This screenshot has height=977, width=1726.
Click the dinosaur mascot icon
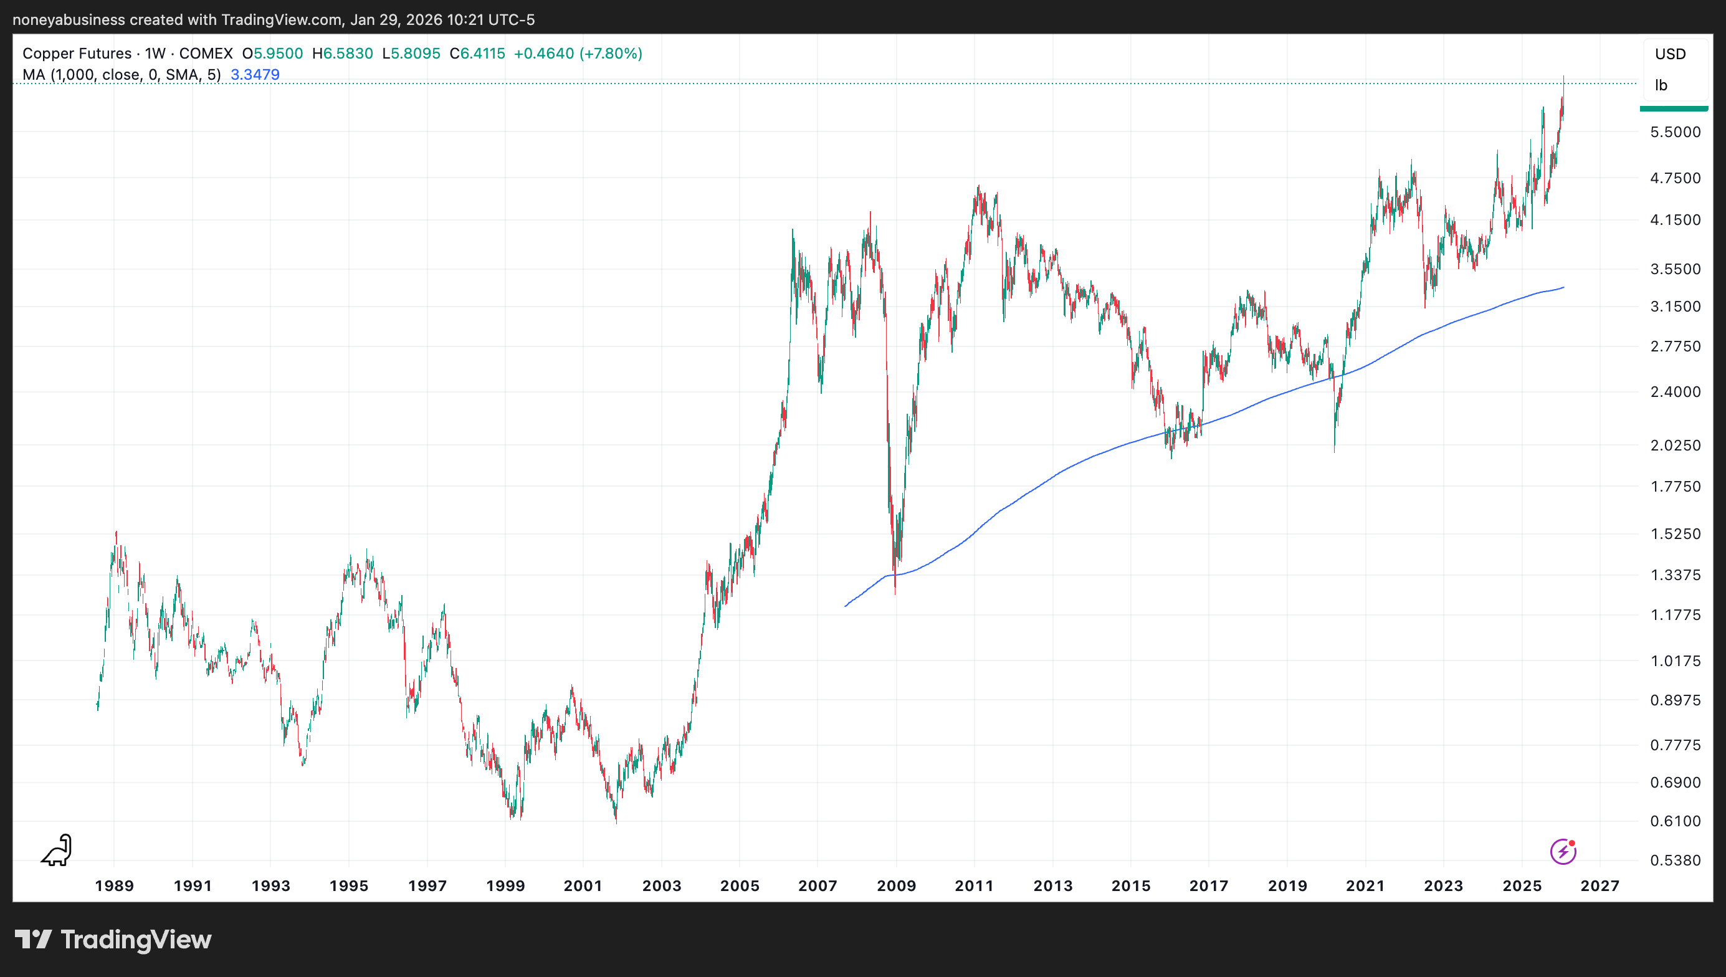click(x=57, y=850)
